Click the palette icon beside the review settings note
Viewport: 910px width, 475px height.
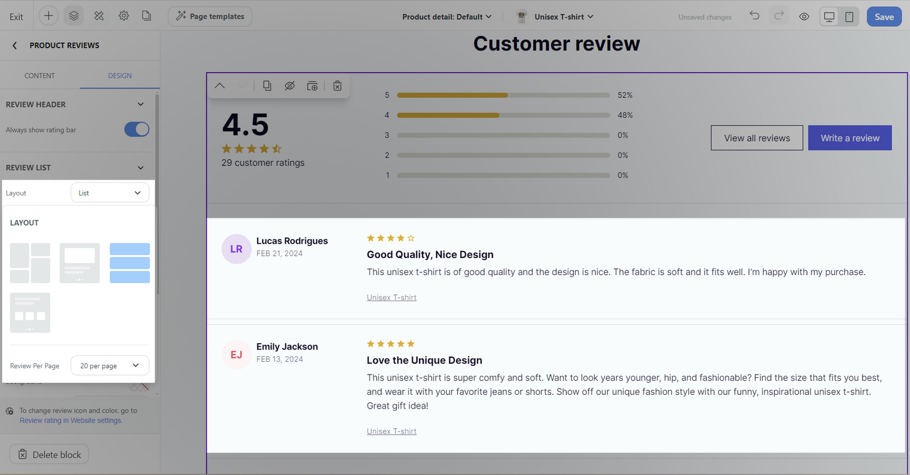tap(10, 411)
